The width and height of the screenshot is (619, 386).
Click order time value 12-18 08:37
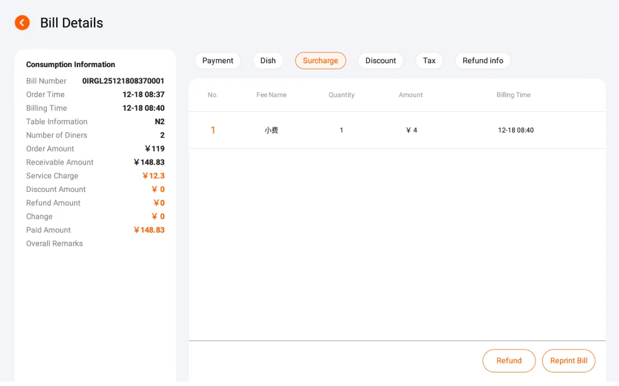coord(143,94)
